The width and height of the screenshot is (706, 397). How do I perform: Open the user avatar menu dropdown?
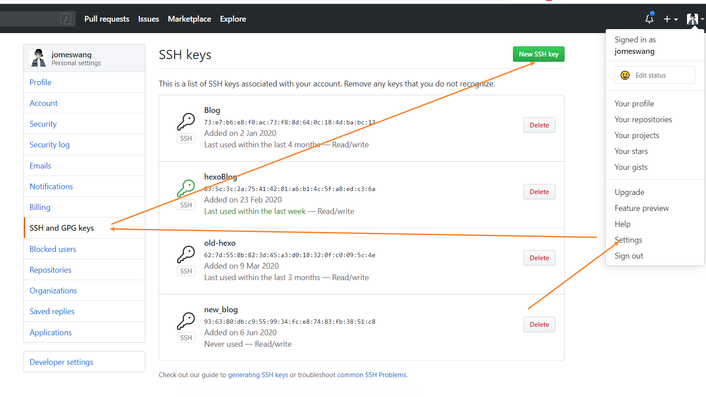(x=695, y=19)
